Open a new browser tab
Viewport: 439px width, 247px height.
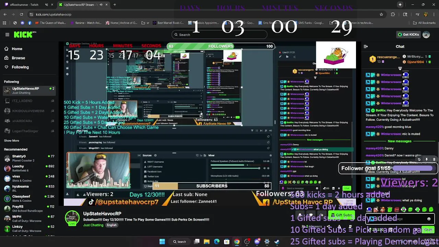115,5
